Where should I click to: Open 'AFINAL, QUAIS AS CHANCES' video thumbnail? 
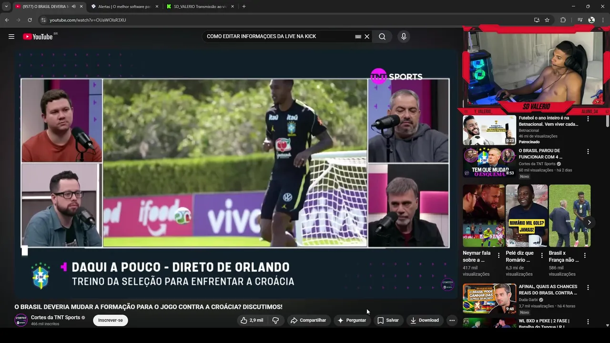pos(489,299)
